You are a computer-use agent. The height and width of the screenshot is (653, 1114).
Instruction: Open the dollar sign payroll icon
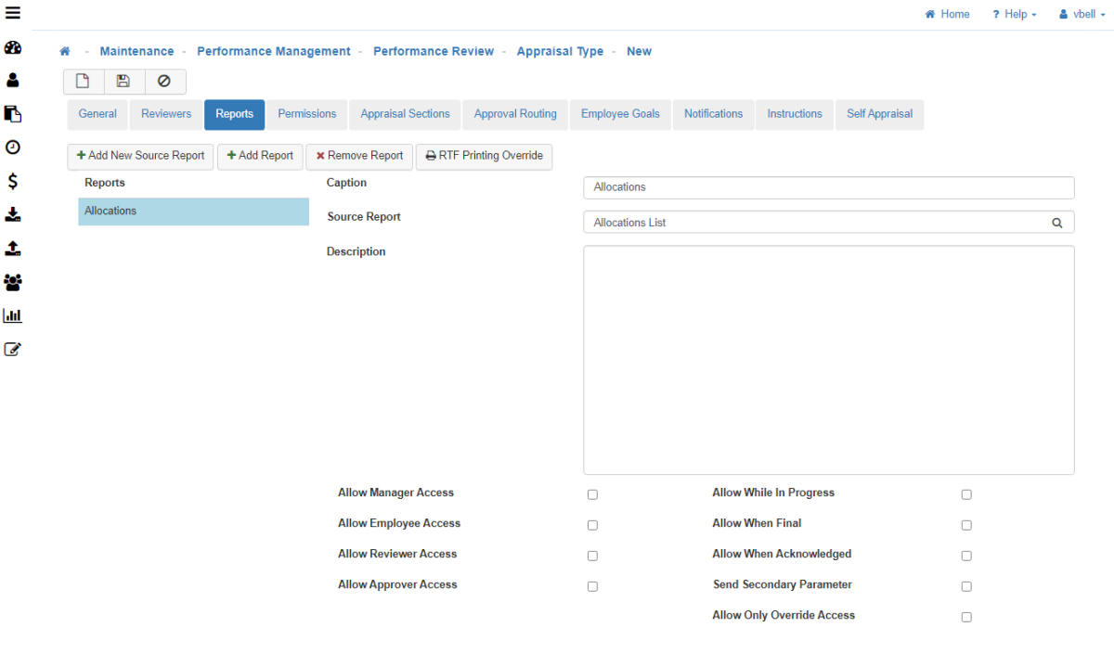coord(13,181)
